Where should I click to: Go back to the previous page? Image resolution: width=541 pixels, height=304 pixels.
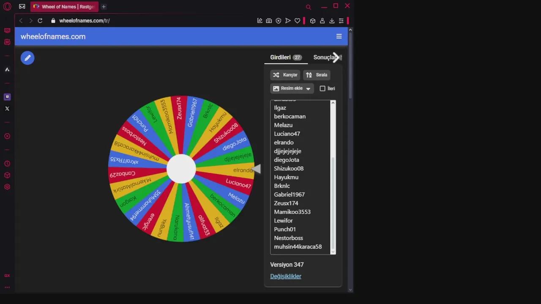click(x=21, y=21)
